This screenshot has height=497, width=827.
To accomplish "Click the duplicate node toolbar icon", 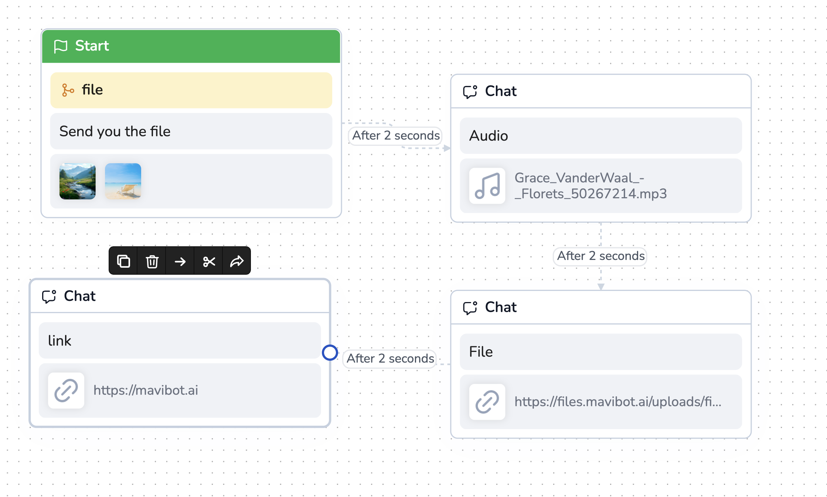I will pos(123,261).
